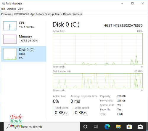Click the search magnifier icon

coord(9,127)
